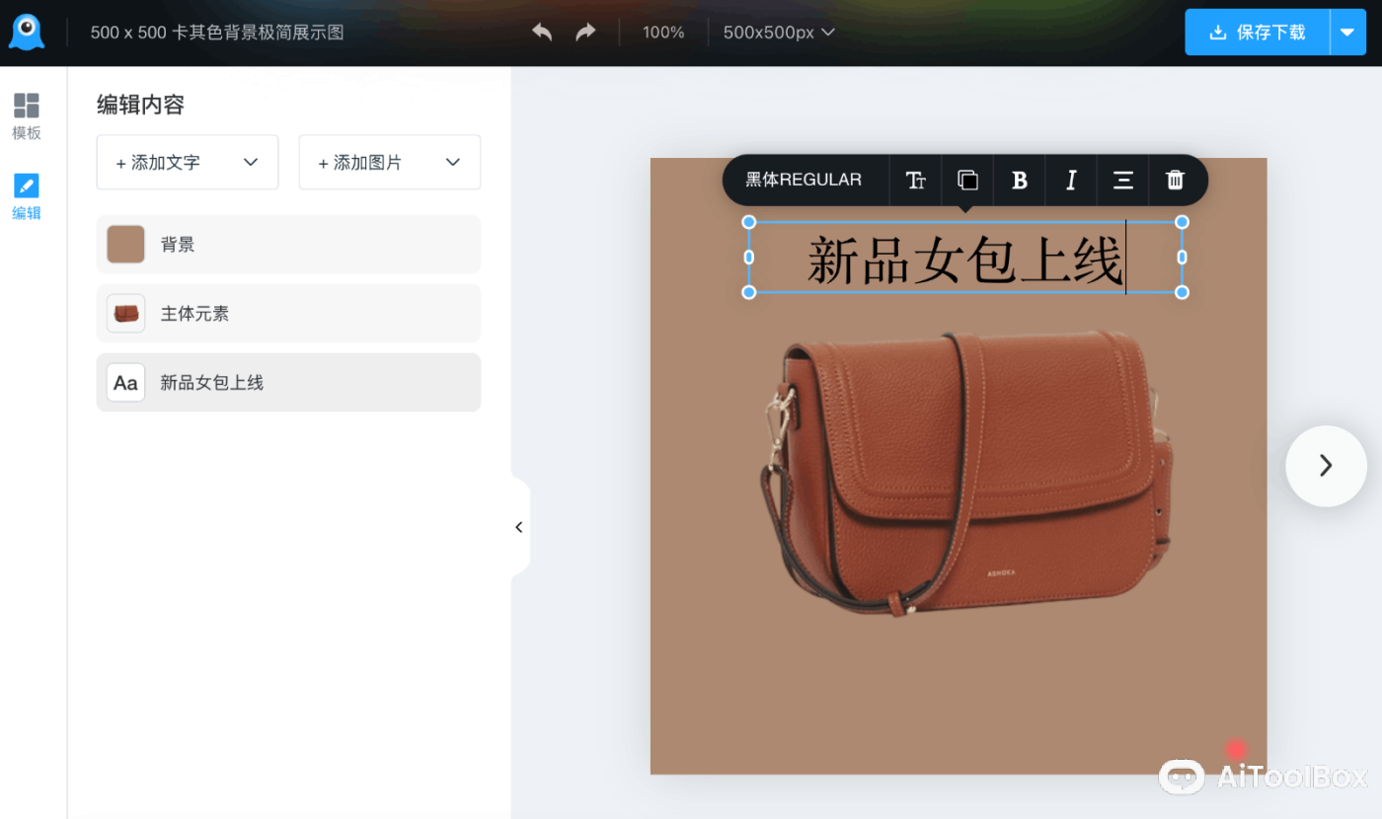The height and width of the screenshot is (819, 1382).
Task: Collapse the editing panel with the chevron
Action: [518, 527]
